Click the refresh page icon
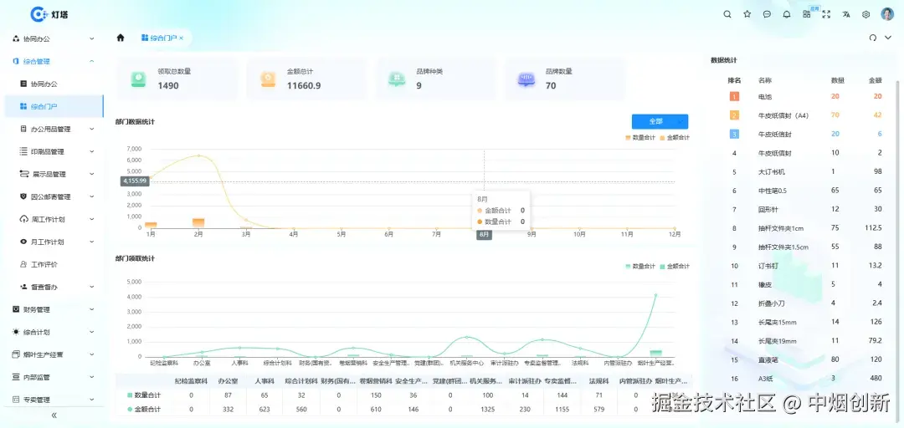 click(873, 38)
